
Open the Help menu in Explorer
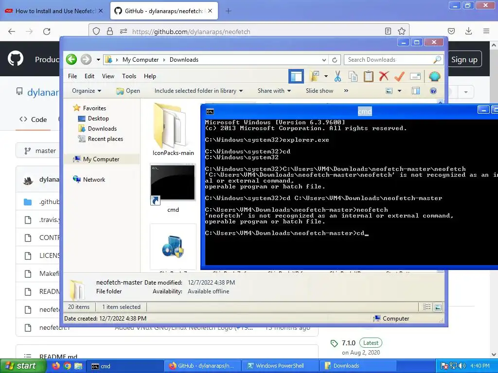150,76
